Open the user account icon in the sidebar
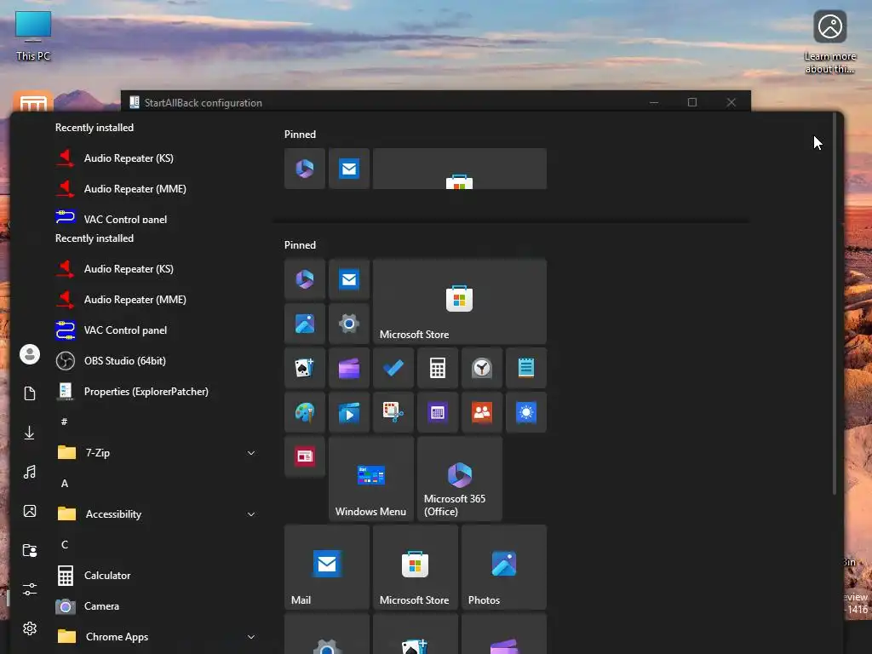Screen dimensions: 872x654 [30, 354]
